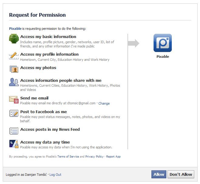Click the envelope icon beside Send me email
Screen dimensions: 200x184
(14, 100)
